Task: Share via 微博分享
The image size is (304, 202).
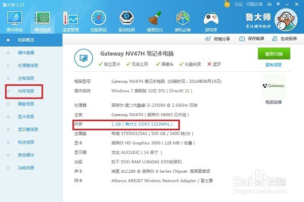Action: point(217,39)
